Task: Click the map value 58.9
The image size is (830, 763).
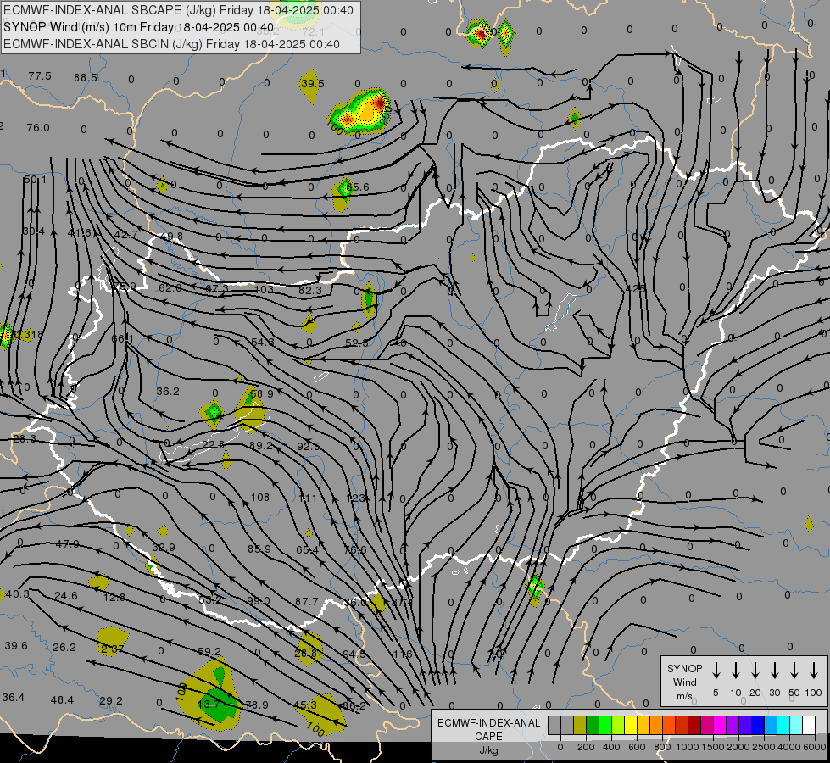Action: 262,394
